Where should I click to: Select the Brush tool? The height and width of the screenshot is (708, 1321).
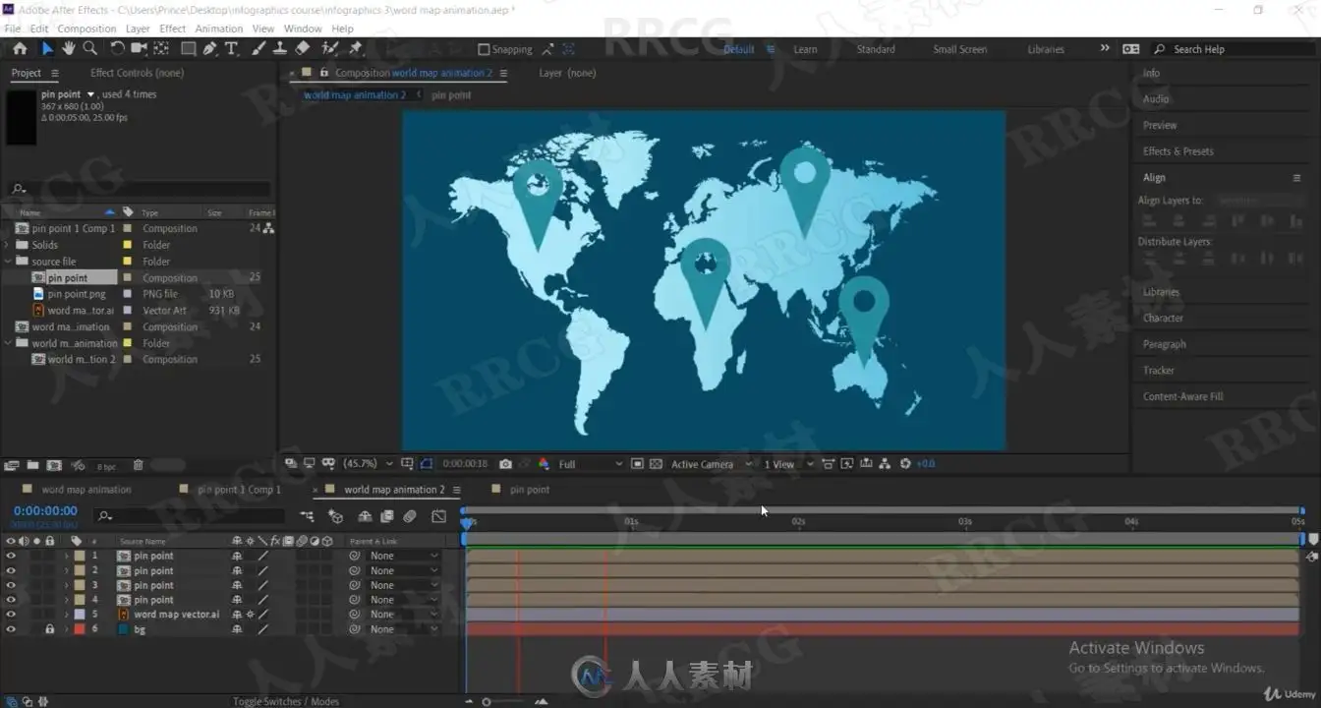(x=258, y=48)
